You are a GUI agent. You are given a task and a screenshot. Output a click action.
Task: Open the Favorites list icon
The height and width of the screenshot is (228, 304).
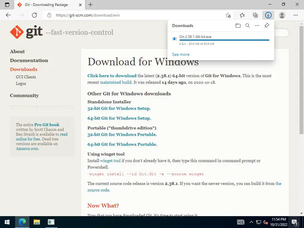(x=242, y=15)
